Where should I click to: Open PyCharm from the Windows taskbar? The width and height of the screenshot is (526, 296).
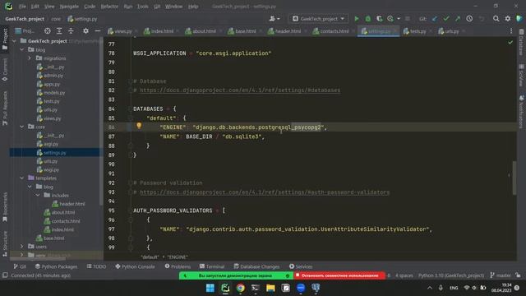coord(225,288)
